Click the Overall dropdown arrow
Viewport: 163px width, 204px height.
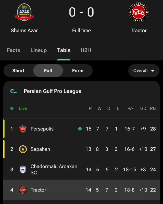tap(153, 71)
